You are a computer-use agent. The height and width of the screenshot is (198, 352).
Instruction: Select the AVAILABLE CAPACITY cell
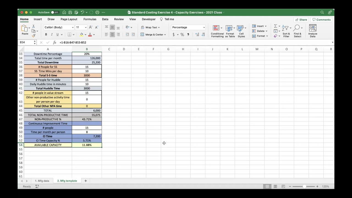(48, 145)
